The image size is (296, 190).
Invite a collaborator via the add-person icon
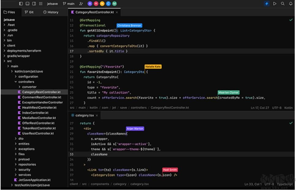point(81,4)
